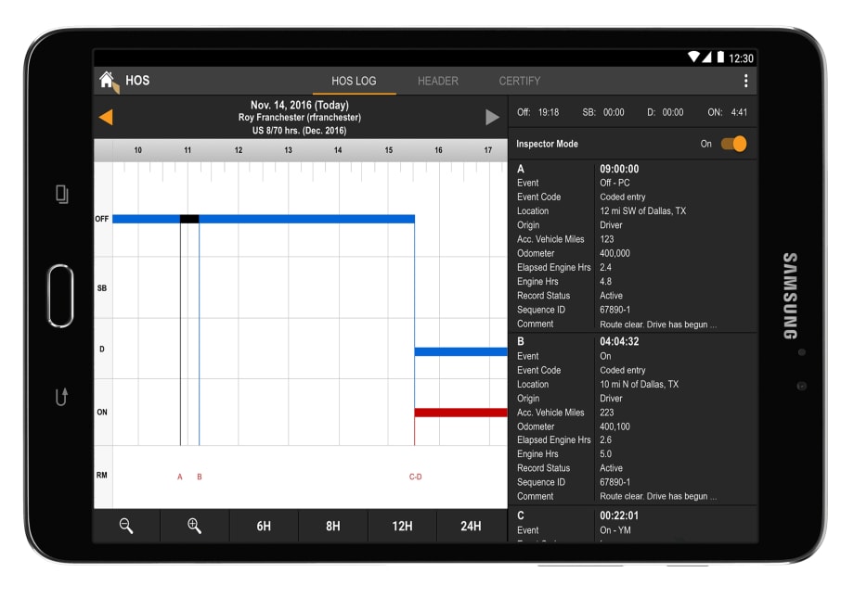The height and width of the screenshot is (598, 854).
Task: Turn off Inspector Mode switch
Action: pyautogui.click(x=733, y=144)
